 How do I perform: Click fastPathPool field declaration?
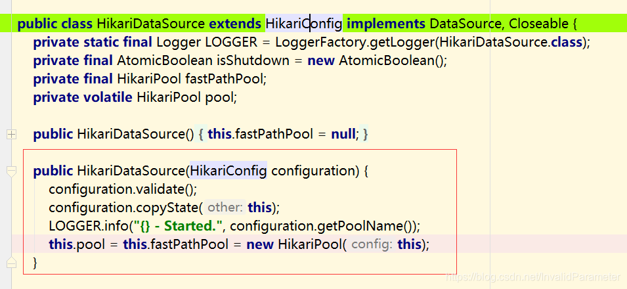(224, 79)
